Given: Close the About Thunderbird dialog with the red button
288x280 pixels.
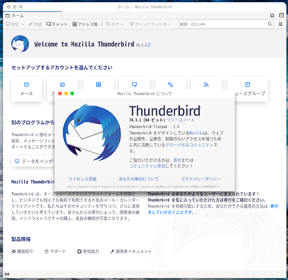Looking at the screenshot, I should 60,93.
